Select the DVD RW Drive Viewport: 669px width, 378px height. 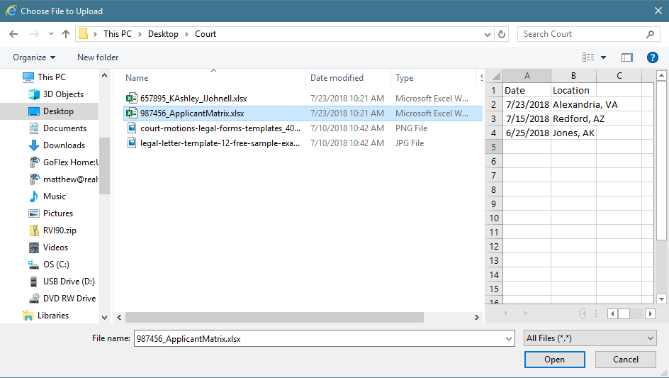tap(69, 298)
